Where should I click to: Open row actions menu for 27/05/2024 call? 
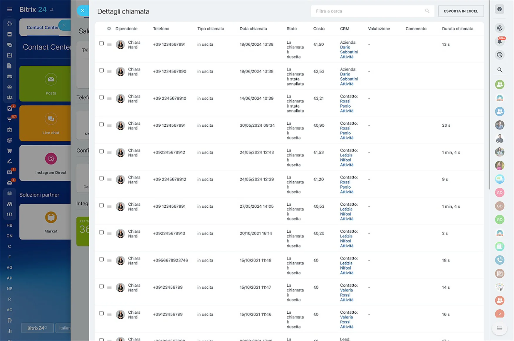click(109, 207)
